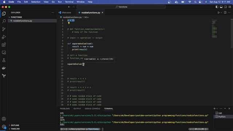233x131 pixels.
Task: Open Customize Layout icon
Action: (x=230, y=7)
